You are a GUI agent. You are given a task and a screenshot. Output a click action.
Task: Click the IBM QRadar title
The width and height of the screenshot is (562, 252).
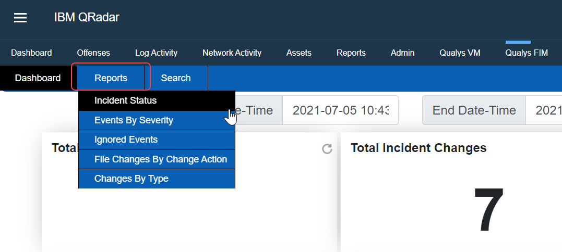(x=87, y=17)
